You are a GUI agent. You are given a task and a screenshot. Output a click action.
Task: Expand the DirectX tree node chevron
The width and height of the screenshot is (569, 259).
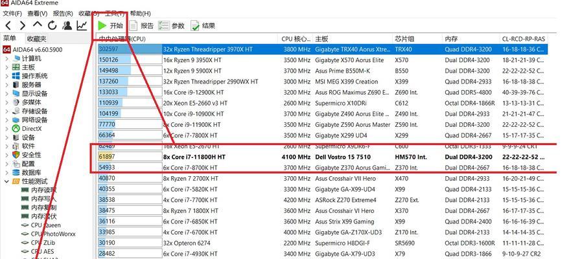click(7, 128)
